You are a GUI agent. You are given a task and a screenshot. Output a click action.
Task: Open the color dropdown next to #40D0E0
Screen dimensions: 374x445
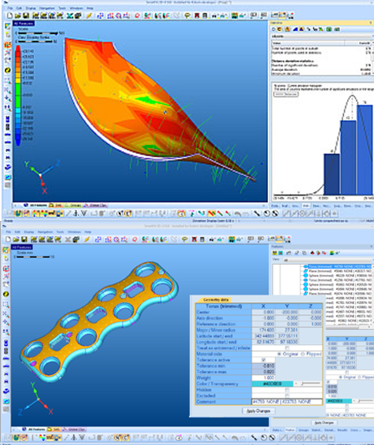coord(296,384)
